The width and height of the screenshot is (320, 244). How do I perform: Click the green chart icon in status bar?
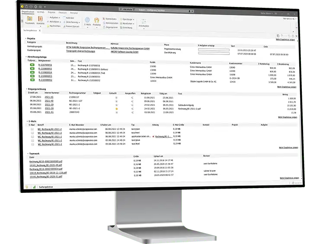pos(34,187)
